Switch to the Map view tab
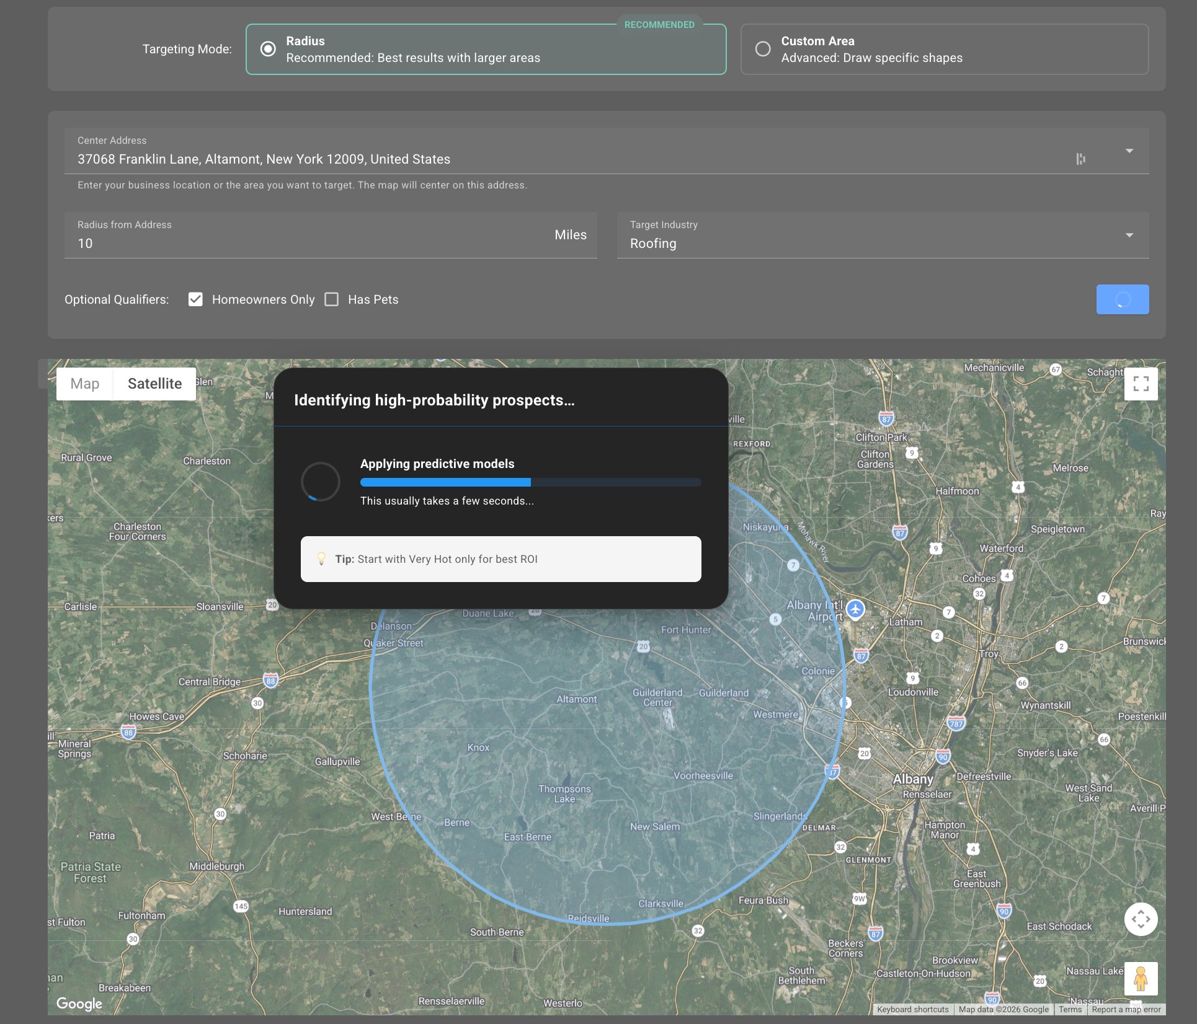The image size is (1197, 1024). pyautogui.click(x=85, y=383)
